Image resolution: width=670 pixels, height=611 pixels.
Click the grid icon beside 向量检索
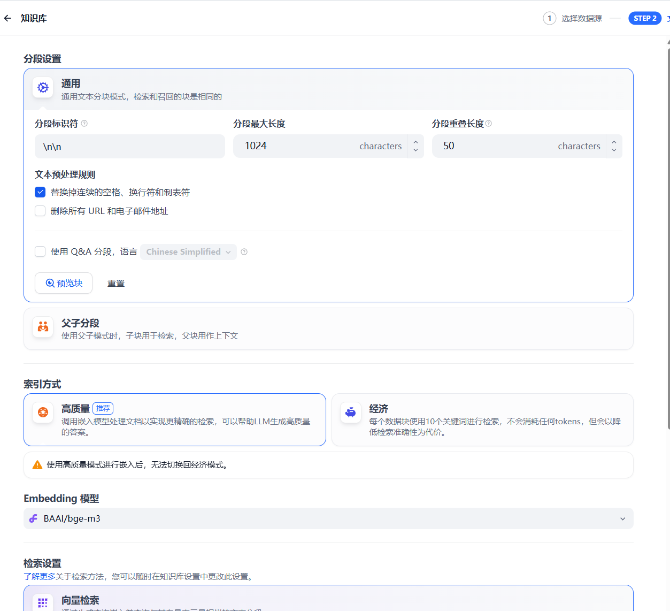pyautogui.click(x=43, y=602)
